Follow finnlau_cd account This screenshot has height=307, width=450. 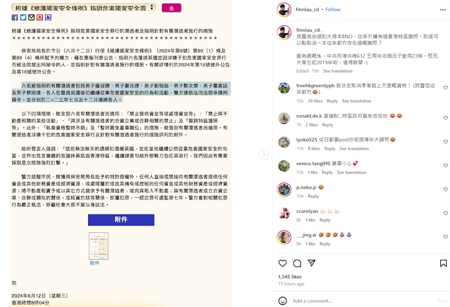(x=332, y=10)
